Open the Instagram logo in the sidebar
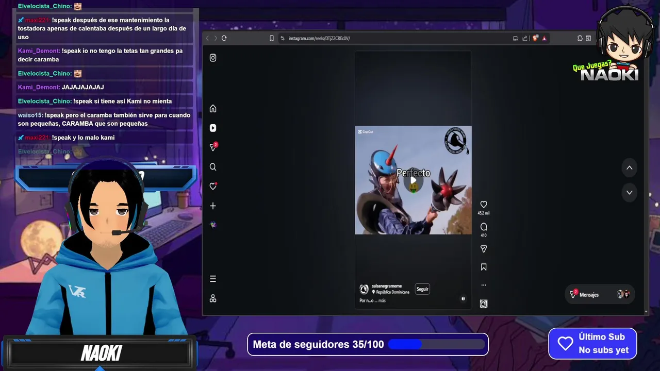 213,58
